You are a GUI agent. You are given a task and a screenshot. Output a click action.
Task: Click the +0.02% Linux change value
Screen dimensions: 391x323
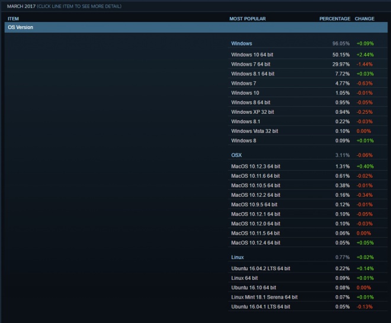coord(365,257)
